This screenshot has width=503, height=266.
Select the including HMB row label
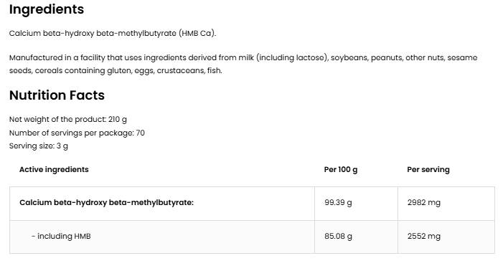61,236
